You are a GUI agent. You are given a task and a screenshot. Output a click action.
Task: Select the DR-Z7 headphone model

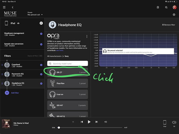click(67, 72)
